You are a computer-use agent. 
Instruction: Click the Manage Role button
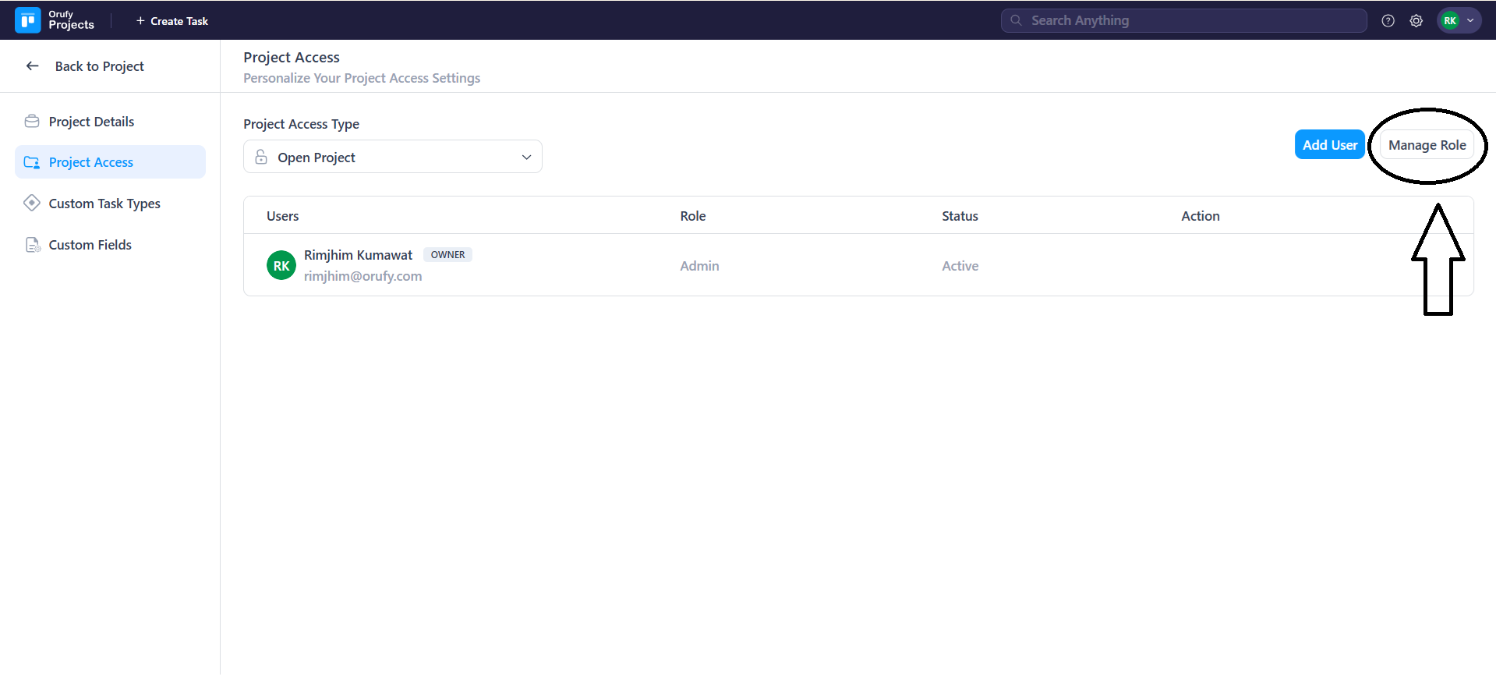tap(1427, 145)
